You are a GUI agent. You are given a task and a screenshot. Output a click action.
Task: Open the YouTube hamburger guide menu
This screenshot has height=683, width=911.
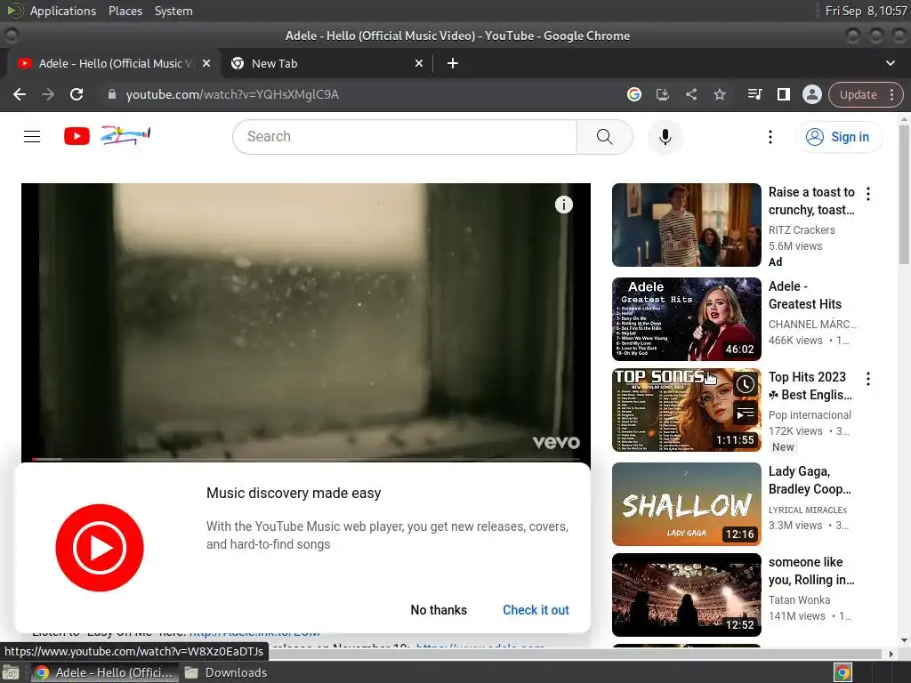32,136
